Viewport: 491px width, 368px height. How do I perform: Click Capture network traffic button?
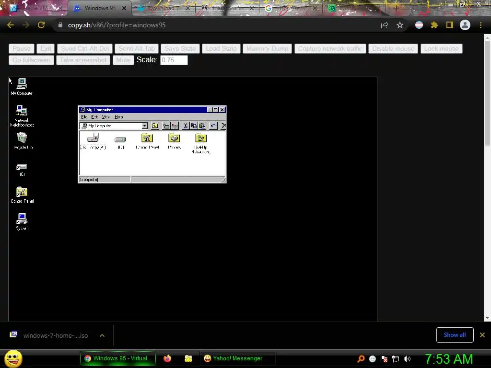pos(330,48)
